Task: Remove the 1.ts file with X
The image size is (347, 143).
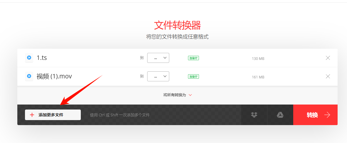Action: (x=328, y=58)
